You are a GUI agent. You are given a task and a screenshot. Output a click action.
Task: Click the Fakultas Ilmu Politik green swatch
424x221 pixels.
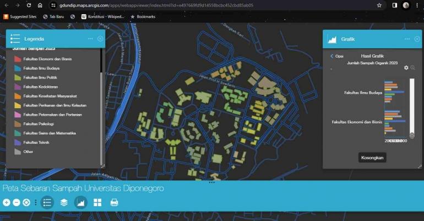point(18,77)
